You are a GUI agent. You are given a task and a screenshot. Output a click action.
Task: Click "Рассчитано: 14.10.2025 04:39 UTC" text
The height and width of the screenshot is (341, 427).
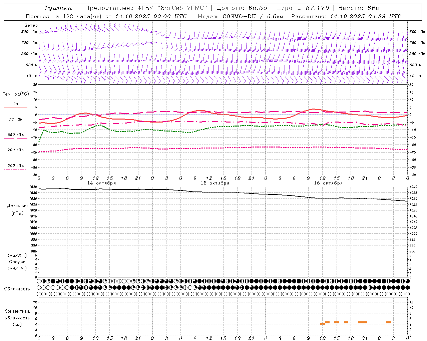(x=346, y=16)
